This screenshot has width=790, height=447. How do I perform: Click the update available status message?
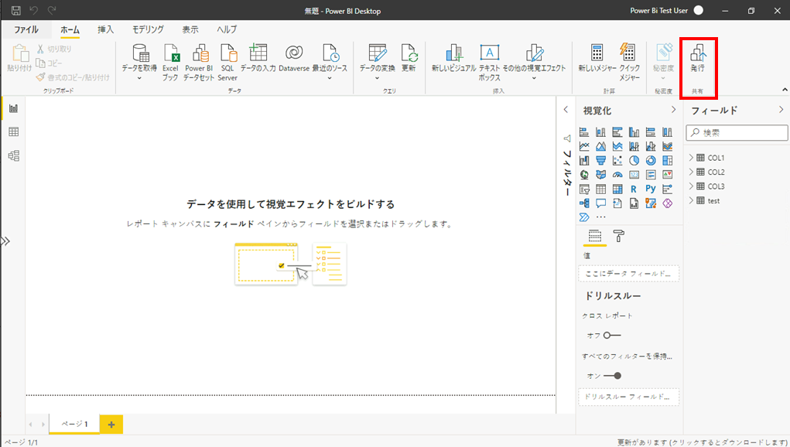(701, 442)
